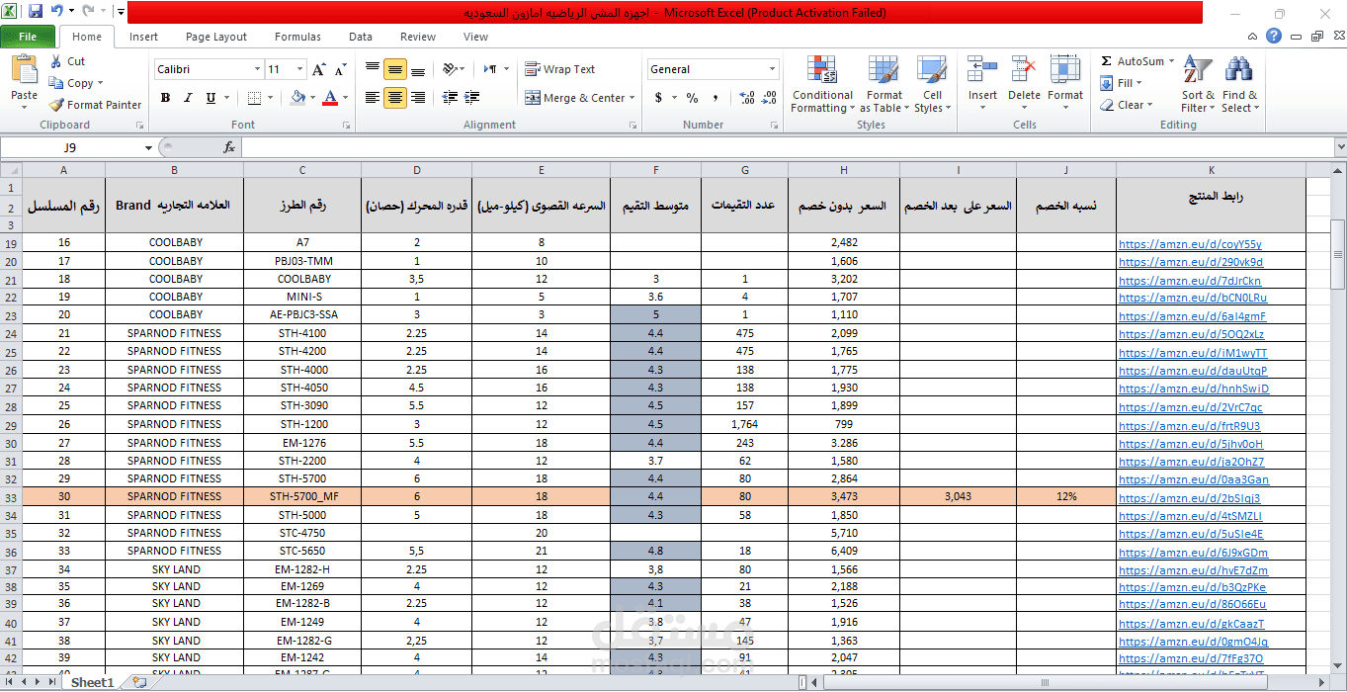Open link https://amzn.eu/d/coyY55y
The height and width of the screenshot is (692, 1347).
tap(1190, 244)
